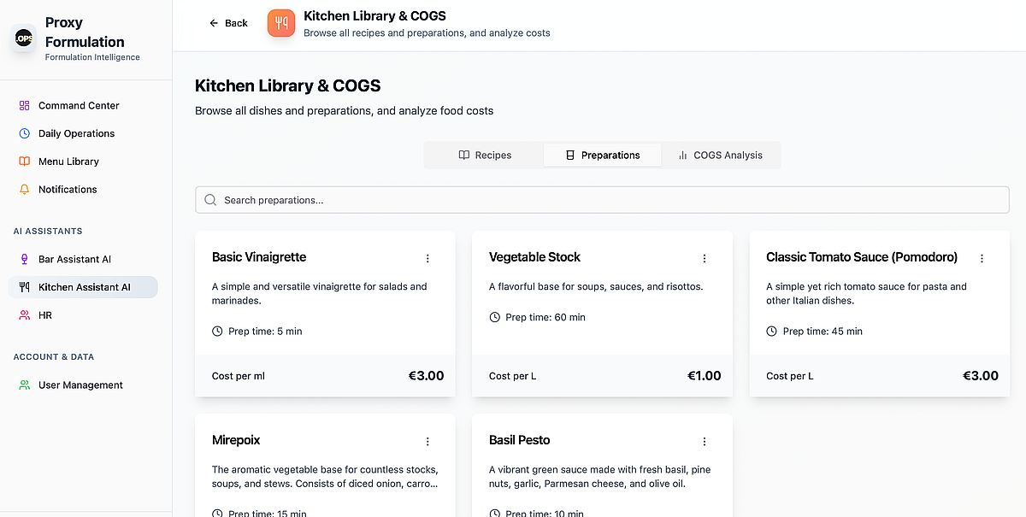Viewport: 1026px width, 517px height.
Task: Select the Preparations tab
Action: click(x=602, y=156)
